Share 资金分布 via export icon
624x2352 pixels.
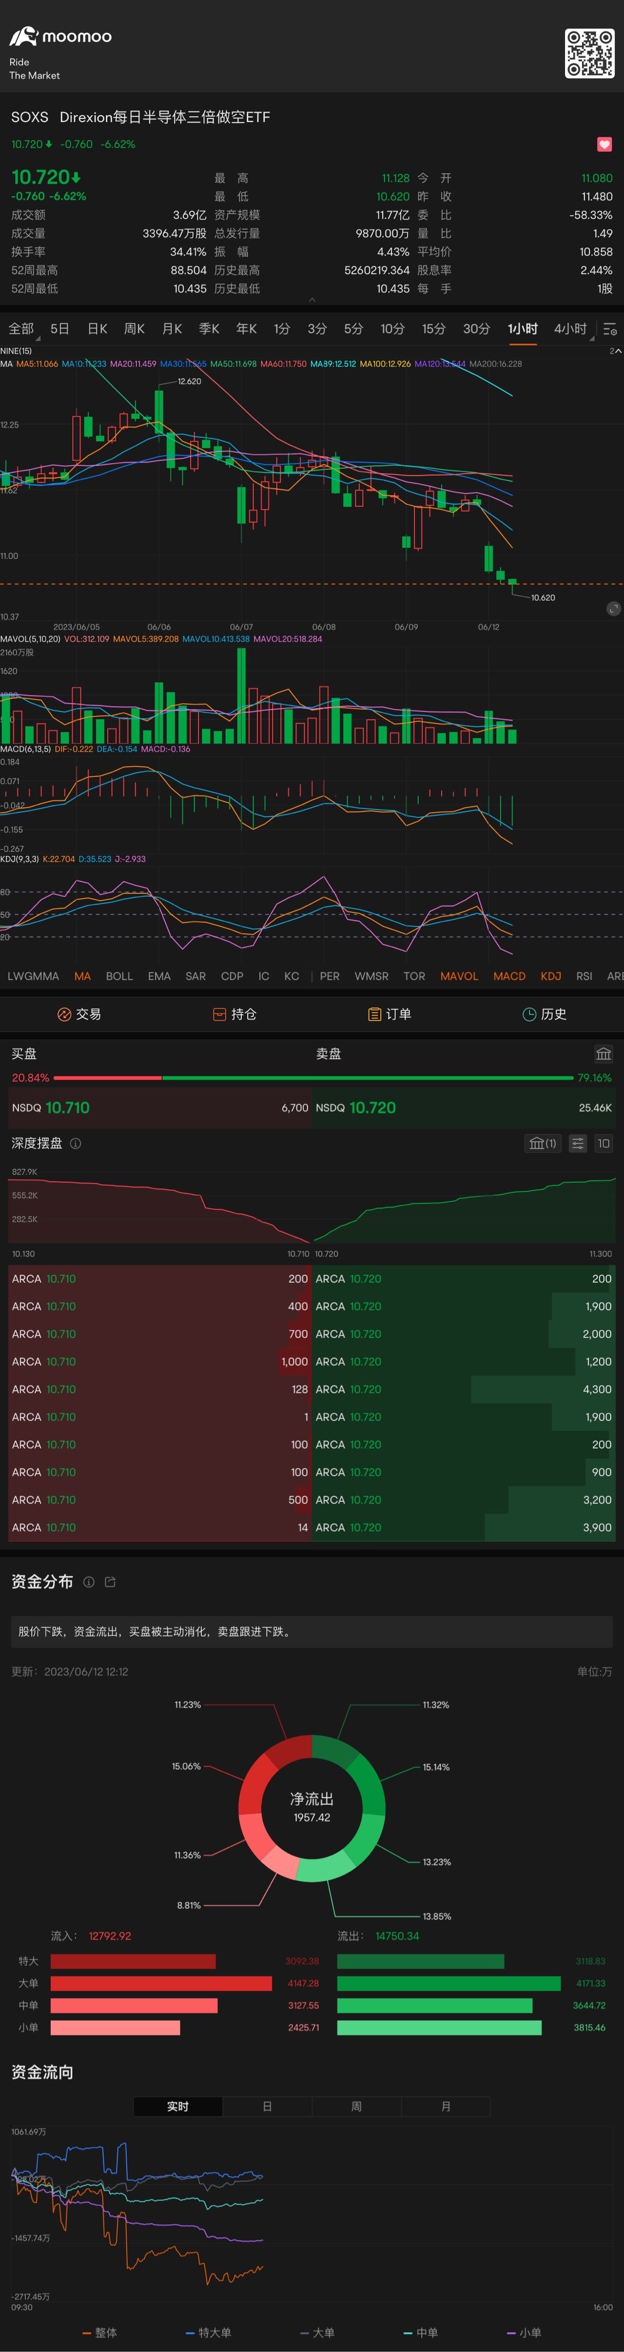pos(110,1582)
